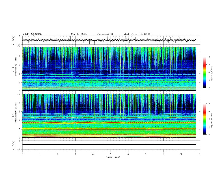Click the station=ATH label

click(105, 34)
